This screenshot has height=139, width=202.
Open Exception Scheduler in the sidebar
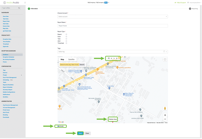[x=8, y=57]
